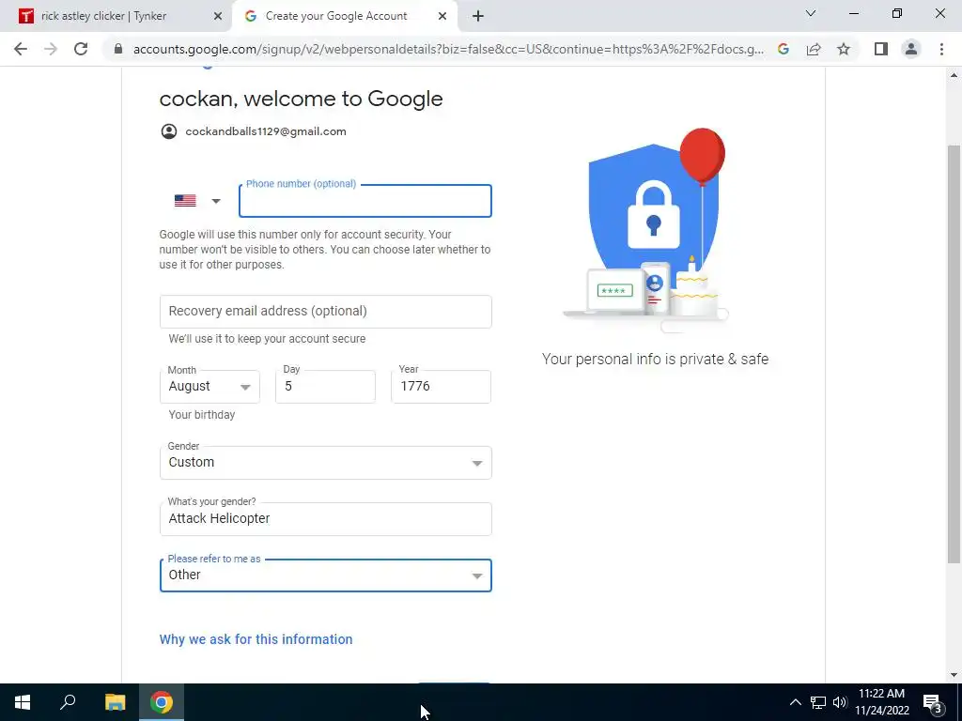Open the notification center icon
Viewport: 962px width, 721px height.
tap(933, 702)
